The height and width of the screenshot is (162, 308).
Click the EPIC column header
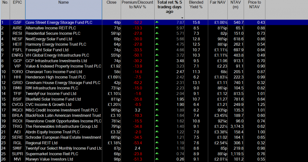(17, 2)
